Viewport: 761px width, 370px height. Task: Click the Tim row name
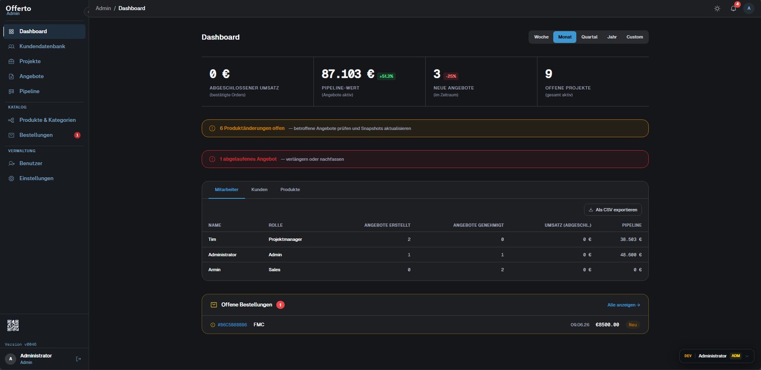click(212, 240)
